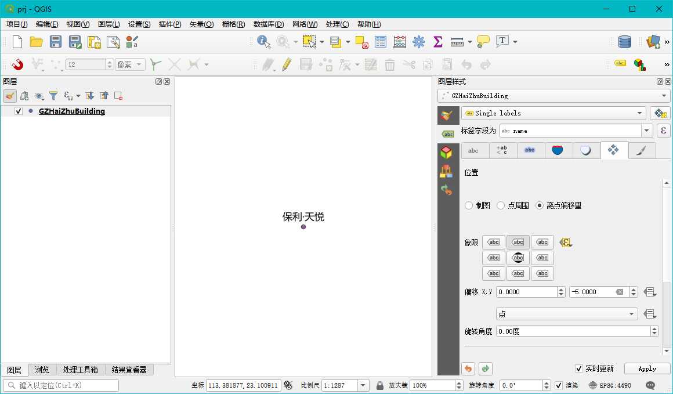This screenshot has width=673, height=394.
Task: Open the log messages speech bubble
Action: point(651,385)
